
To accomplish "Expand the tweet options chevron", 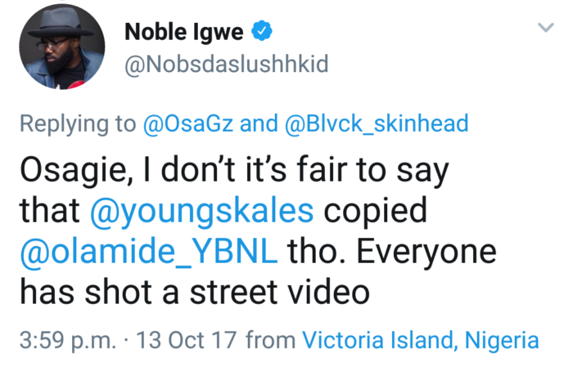I will click(x=544, y=29).
